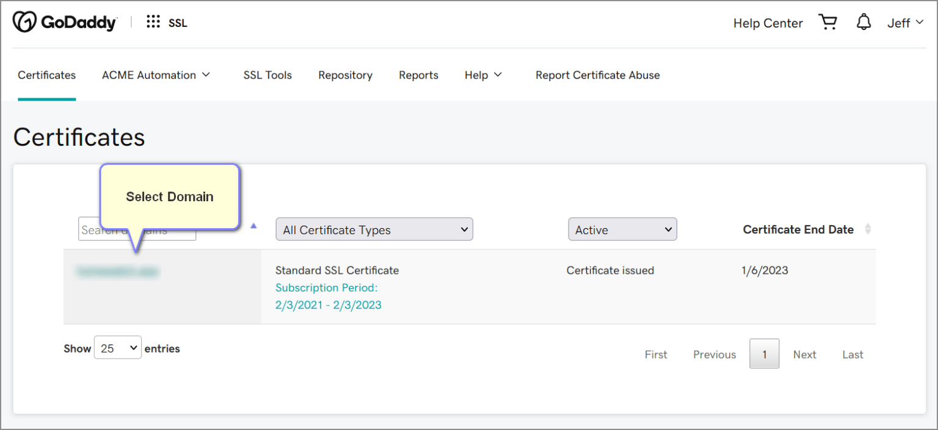Open the Help Center
Viewport: 938px width, 430px height.
[x=768, y=23]
